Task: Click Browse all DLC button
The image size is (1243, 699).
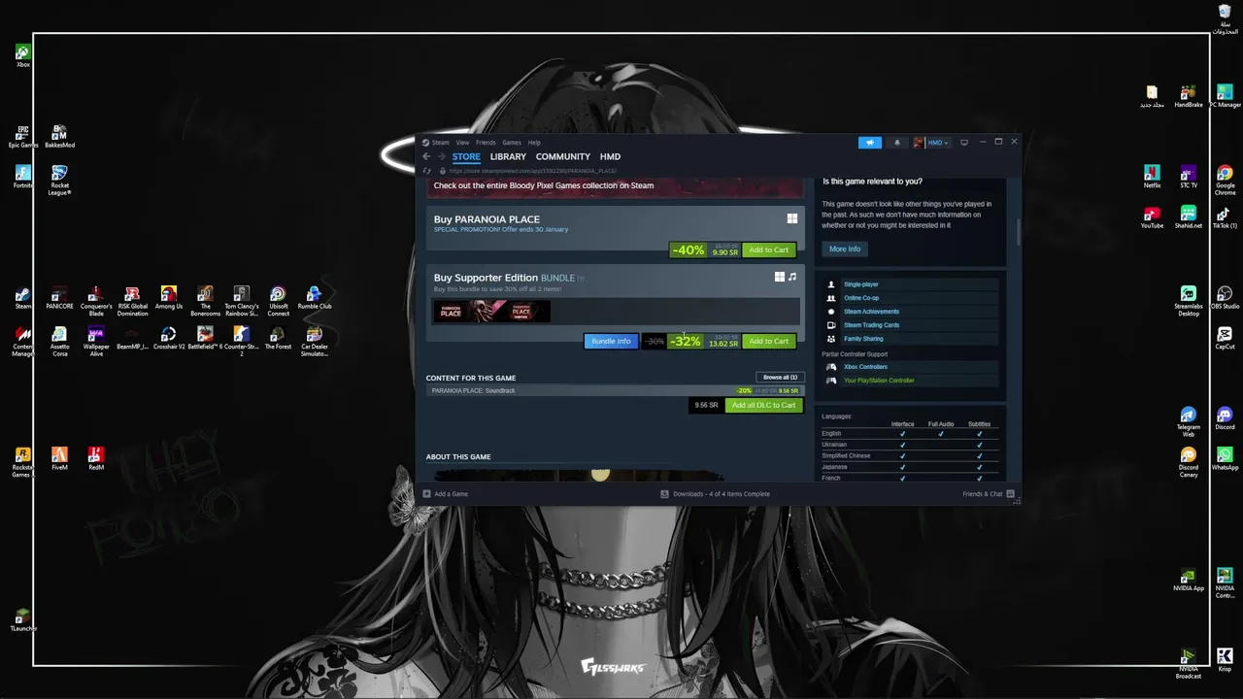Action: (x=780, y=378)
